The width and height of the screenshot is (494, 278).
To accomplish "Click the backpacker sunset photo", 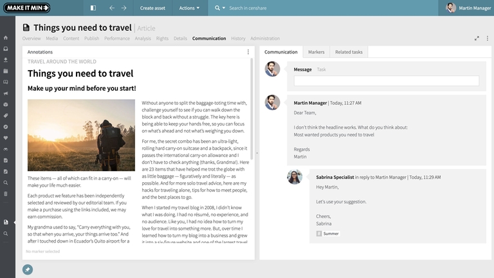I will [x=81, y=135].
